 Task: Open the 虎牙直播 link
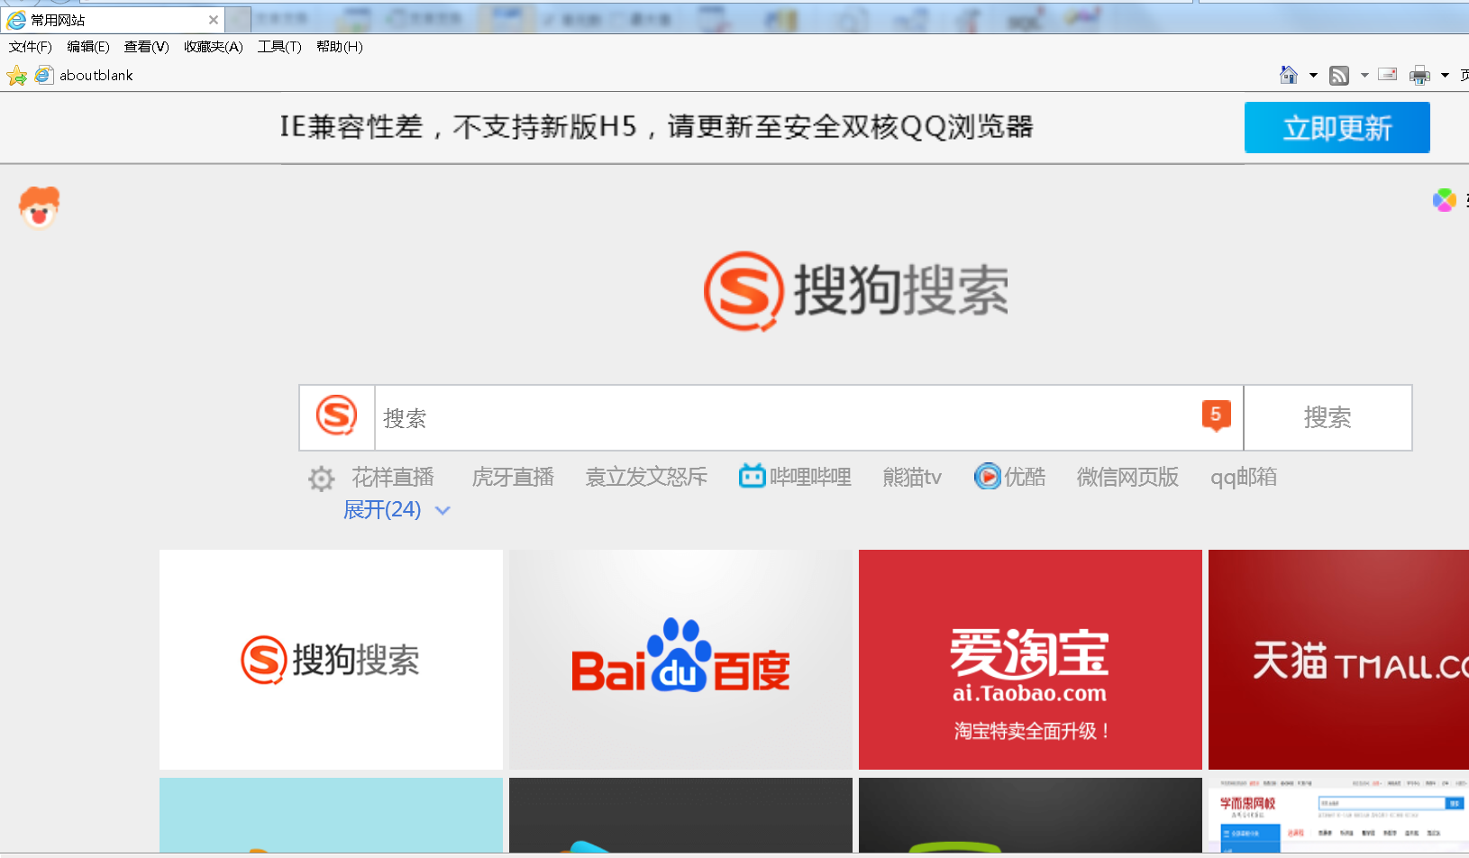[x=513, y=477]
